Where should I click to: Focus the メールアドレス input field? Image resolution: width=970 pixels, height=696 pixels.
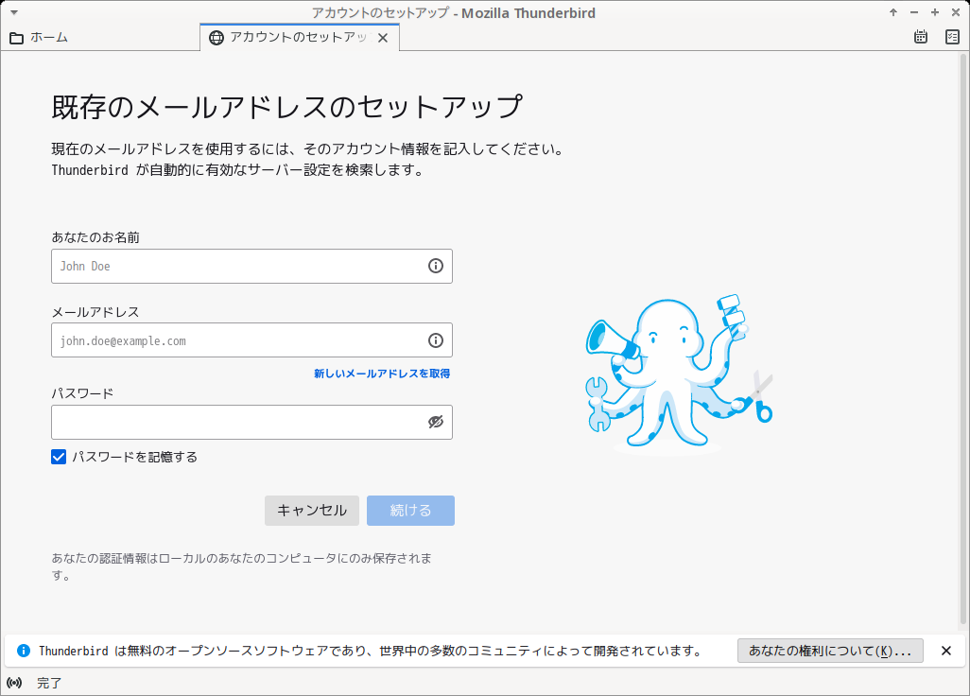pyautogui.click(x=251, y=340)
